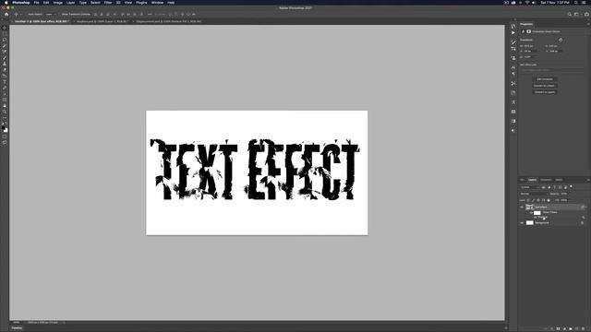The height and width of the screenshot is (332, 591).
Task: Select the Zoom tool
Action: coord(5,112)
